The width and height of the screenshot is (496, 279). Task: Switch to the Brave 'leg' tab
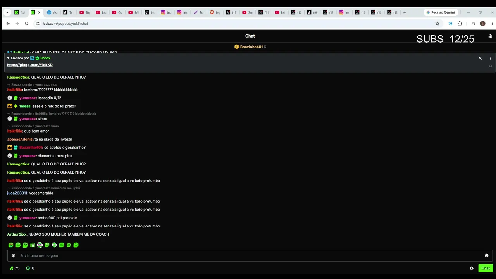[215, 12]
